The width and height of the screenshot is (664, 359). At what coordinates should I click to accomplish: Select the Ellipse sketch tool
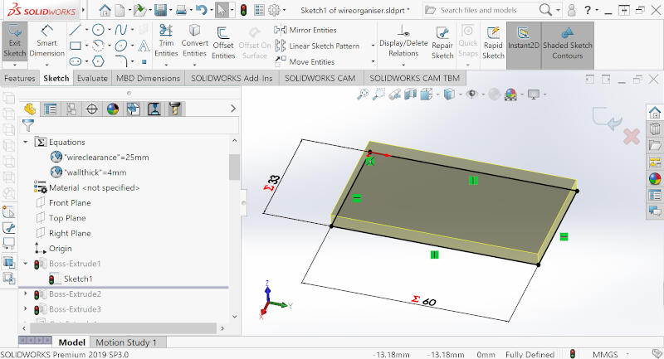pos(121,46)
